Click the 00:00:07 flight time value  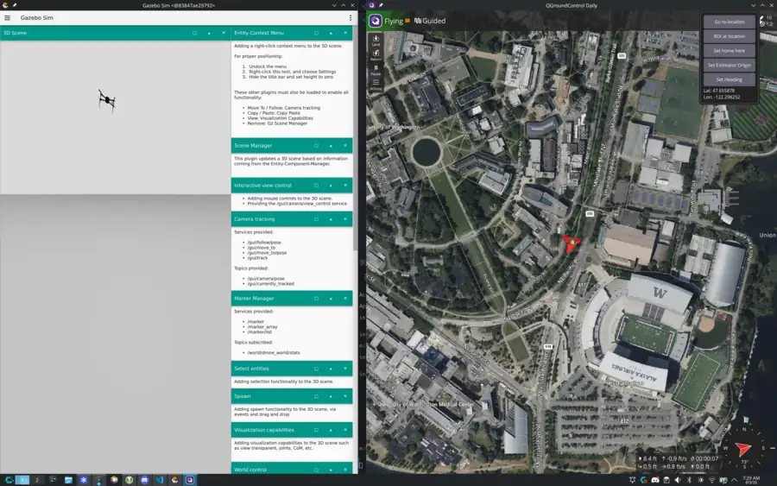(x=704, y=458)
